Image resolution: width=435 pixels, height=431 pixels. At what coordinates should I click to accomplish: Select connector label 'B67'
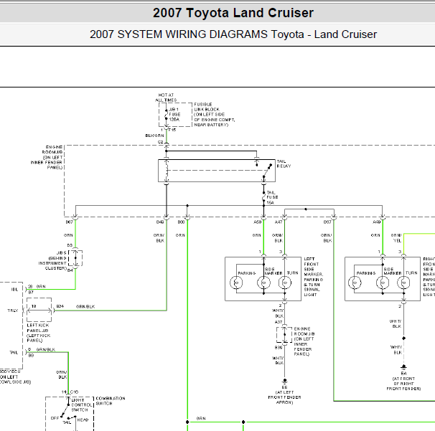click(x=69, y=222)
